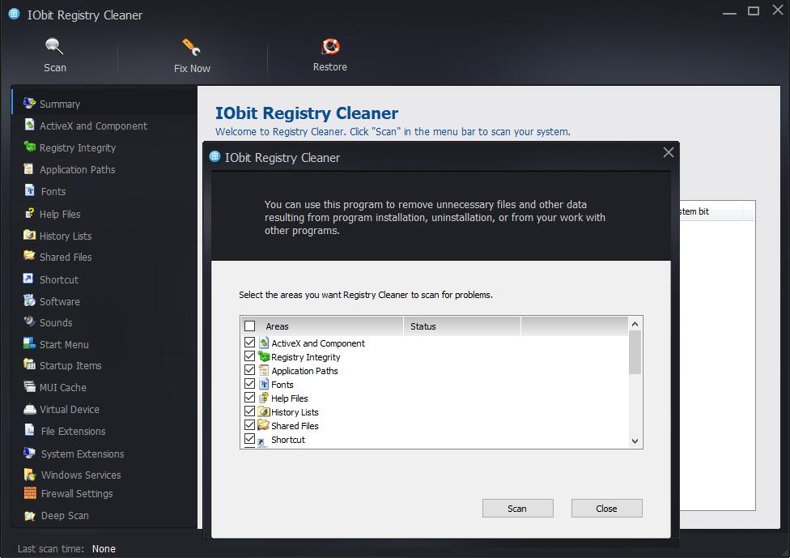790x558 pixels.
Task: Click the Startup Items sidebar icon
Action: 29,364
